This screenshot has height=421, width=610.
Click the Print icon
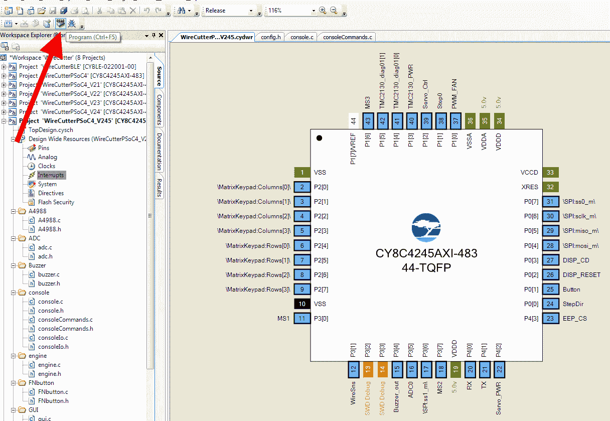(x=74, y=10)
